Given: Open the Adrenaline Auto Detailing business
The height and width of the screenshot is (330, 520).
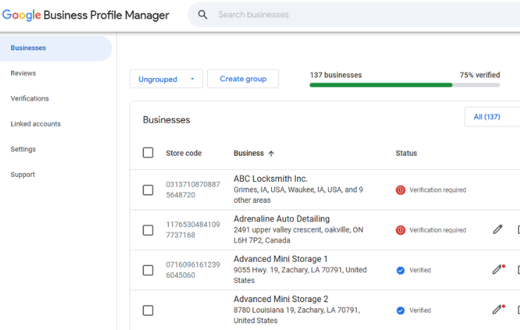Looking at the screenshot, I should pos(282,218).
